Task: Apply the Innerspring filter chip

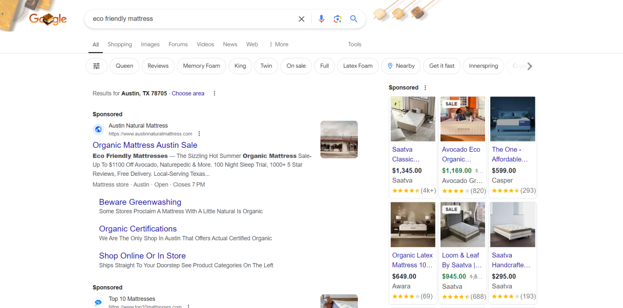Action: coord(484,66)
